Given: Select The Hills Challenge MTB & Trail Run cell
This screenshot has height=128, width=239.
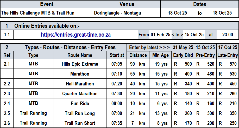Looking at the screenshot, I should tap(47, 13).
